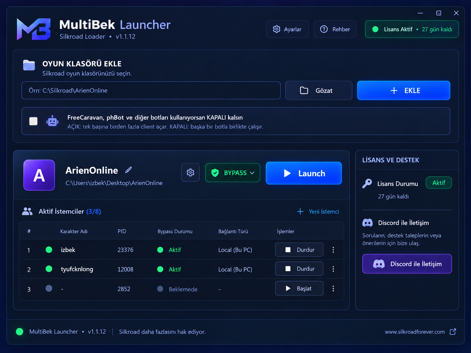Image resolution: width=471 pixels, height=353 pixels.
Task: Open the Rehber guide button
Action: (x=335, y=29)
